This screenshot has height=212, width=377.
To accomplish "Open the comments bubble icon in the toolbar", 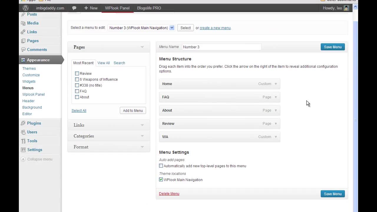I will 74,8.
